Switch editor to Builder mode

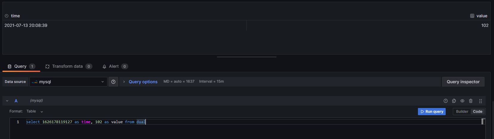[462, 112]
